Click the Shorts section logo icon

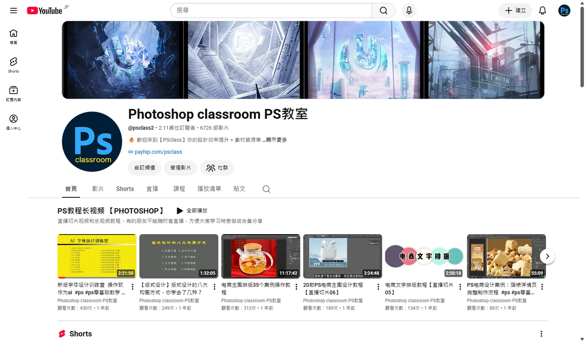(62, 334)
